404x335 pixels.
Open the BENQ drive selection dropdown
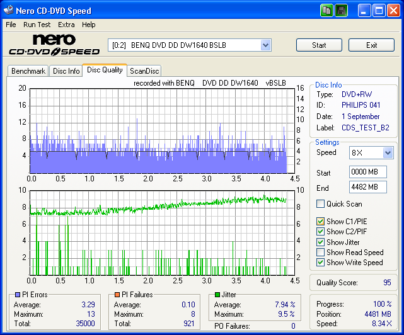click(265, 45)
